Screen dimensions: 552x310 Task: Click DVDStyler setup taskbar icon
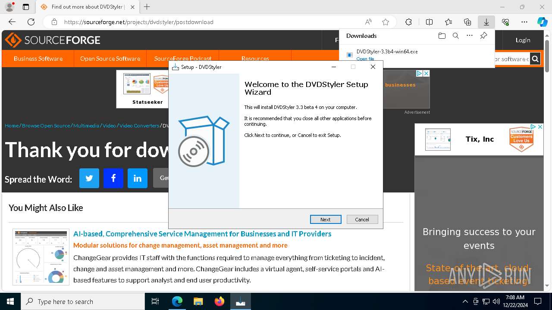240,301
